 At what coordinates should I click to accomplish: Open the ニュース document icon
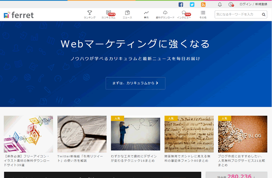coord(127,13)
